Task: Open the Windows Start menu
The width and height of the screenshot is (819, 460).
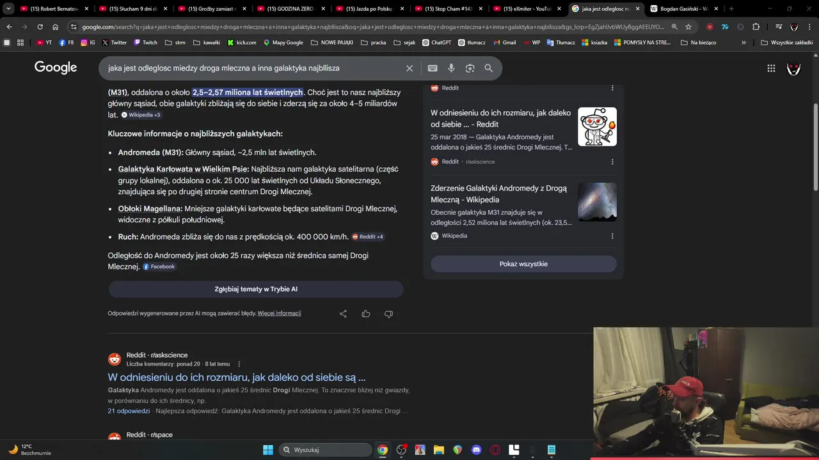Action: click(268, 450)
